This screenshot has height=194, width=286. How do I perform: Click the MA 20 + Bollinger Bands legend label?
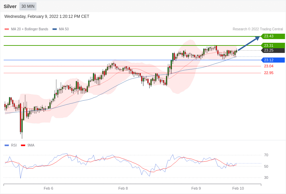[30, 29]
